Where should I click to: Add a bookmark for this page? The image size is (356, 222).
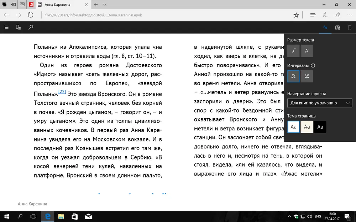[x=350, y=27]
